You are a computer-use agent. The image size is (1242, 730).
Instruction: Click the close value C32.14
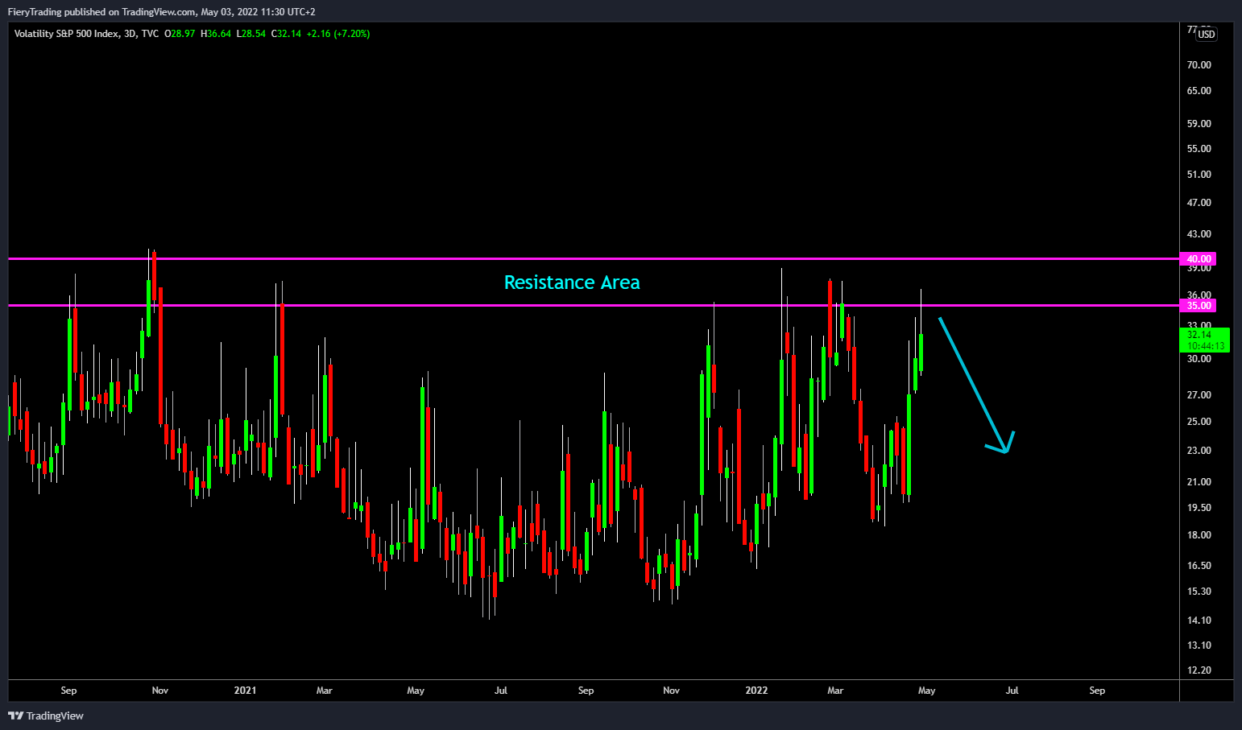coord(286,34)
